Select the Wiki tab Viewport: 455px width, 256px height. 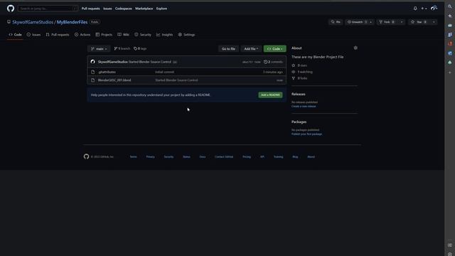123,35
